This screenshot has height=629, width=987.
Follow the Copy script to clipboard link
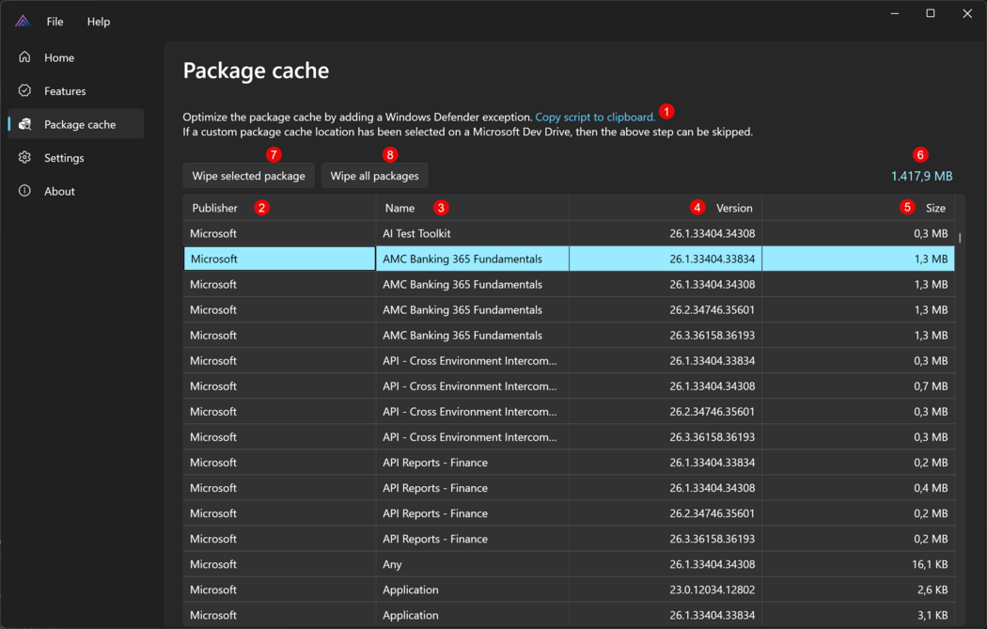pyautogui.click(x=595, y=118)
